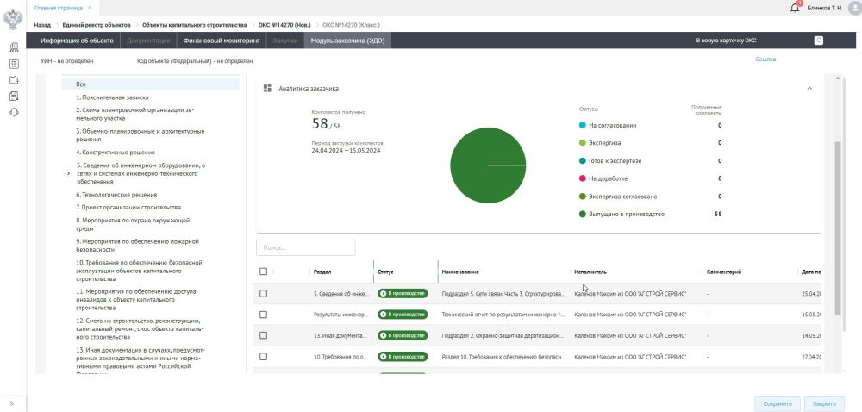This screenshot has width=862, height=412.
Task: Check the row for '5. Сведения об инже...'
Action: tap(263, 294)
